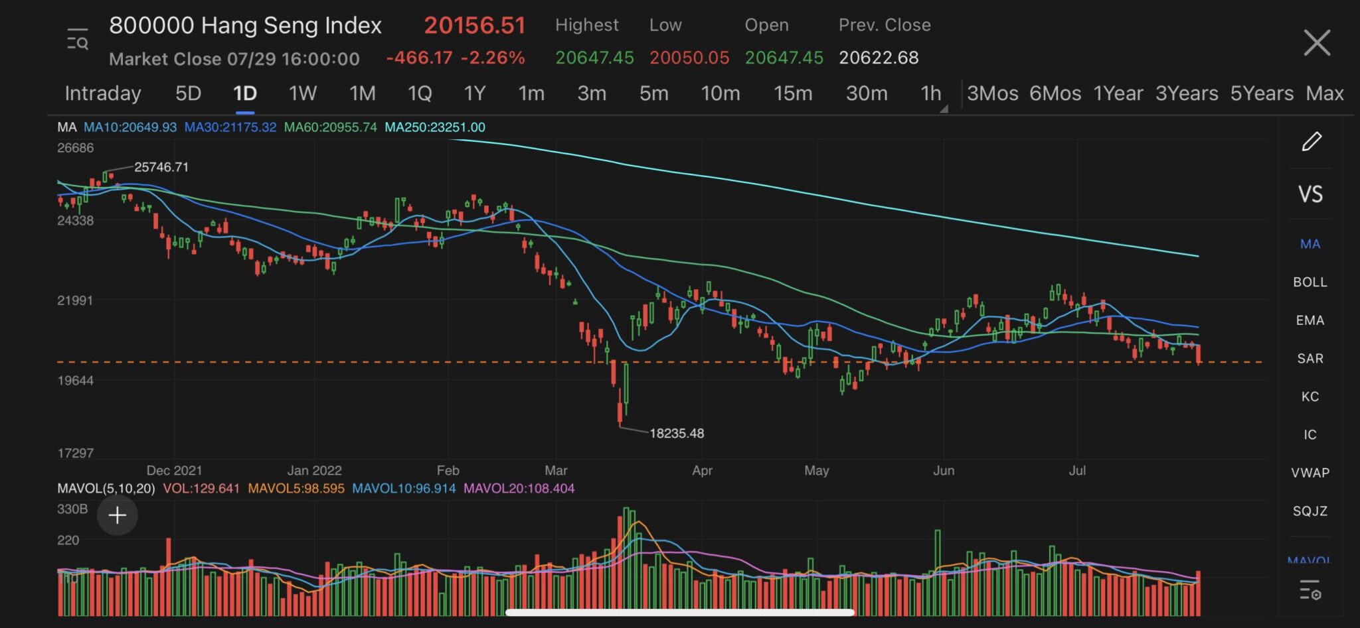Image resolution: width=1360 pixels, height=628 pixels.
Task: Select the 1W interval tab
Action: [302, 94]
